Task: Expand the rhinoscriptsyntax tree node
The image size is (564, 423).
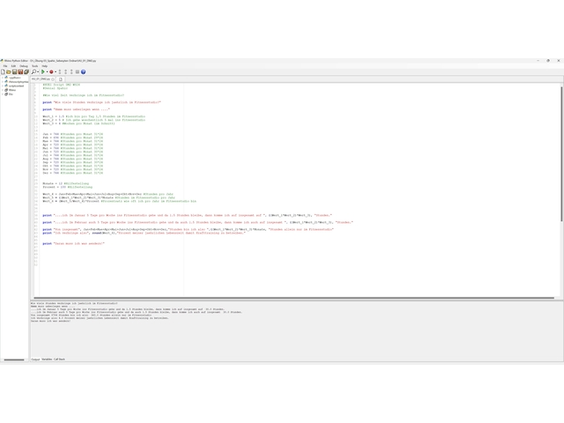Action: point(3,82)
